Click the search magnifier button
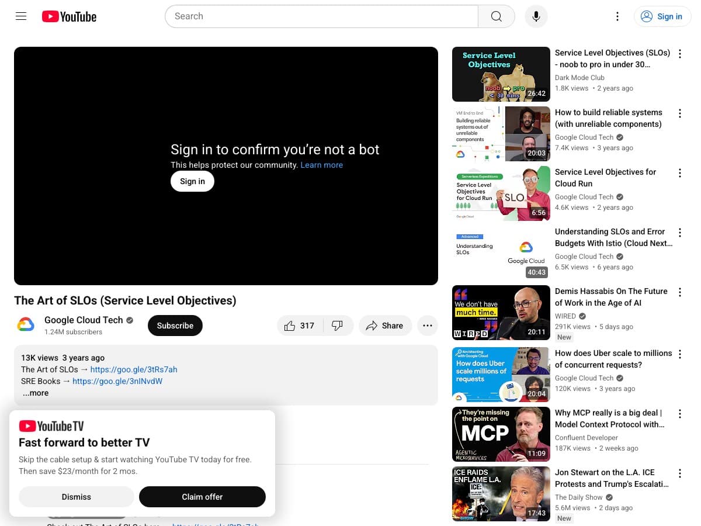The width and height of the screenshot is (701, 526). (x=496, y=16)
